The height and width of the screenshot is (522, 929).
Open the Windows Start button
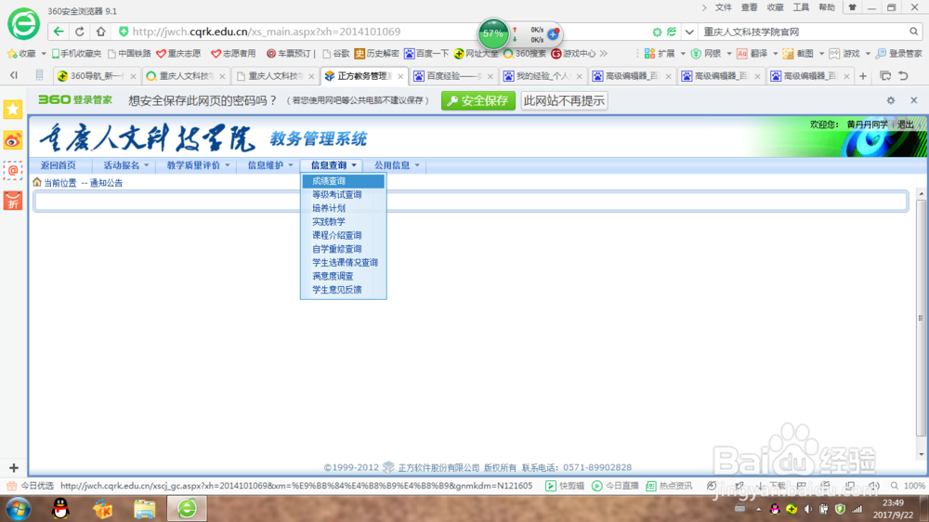tap(18, 509)
